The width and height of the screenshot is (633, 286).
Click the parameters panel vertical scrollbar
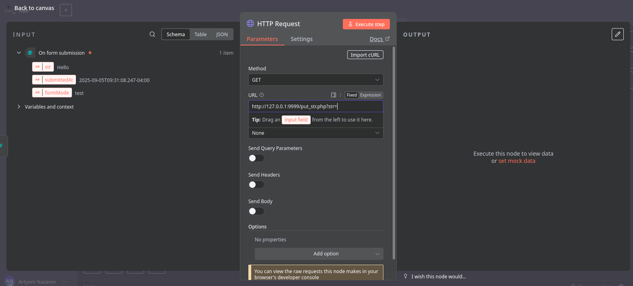(393, 153)
